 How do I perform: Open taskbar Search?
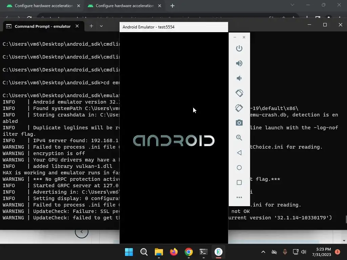(x=144, y=252)
